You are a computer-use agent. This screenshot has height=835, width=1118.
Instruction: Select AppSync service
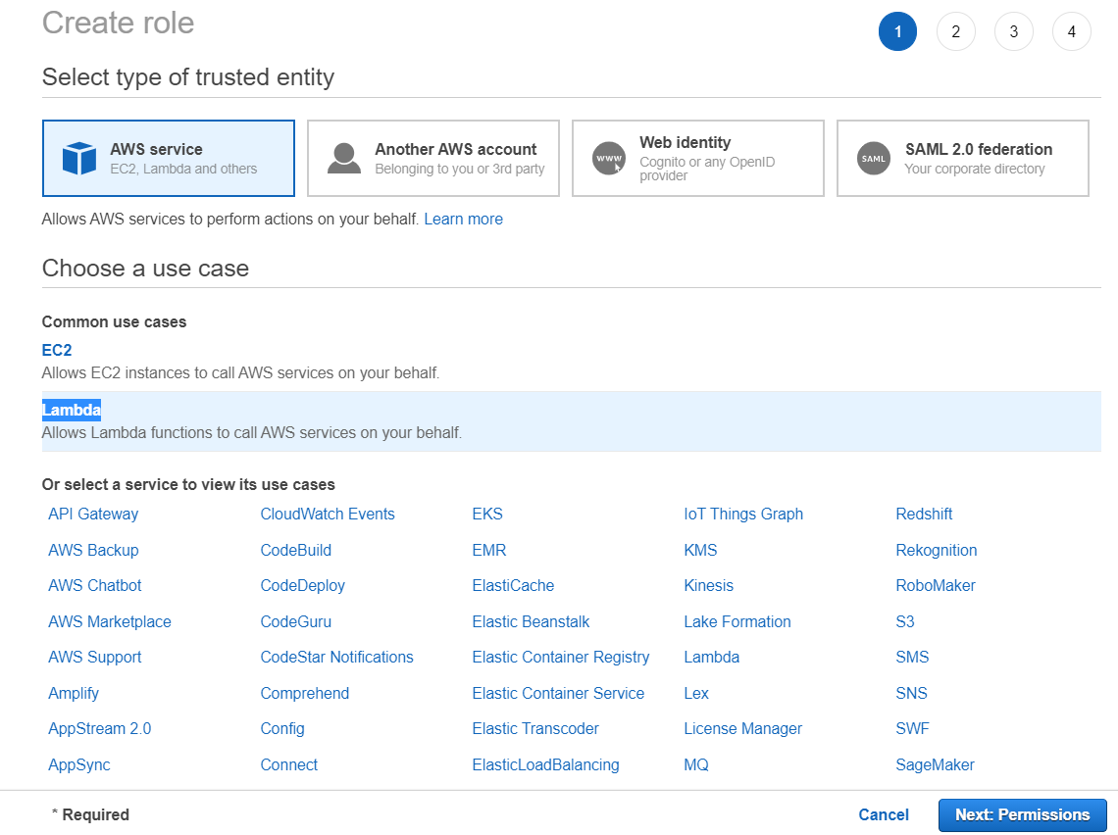pos(79,765)
